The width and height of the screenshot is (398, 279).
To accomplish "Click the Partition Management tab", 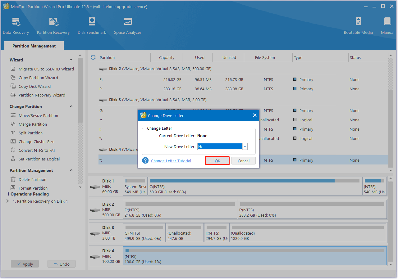I will 34,46.
